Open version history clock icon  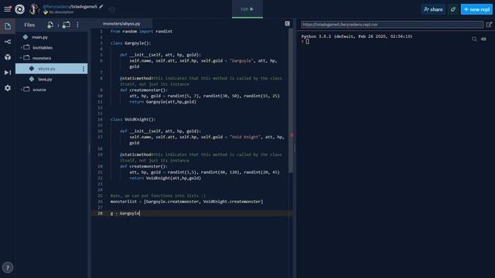tap(111, 9)
